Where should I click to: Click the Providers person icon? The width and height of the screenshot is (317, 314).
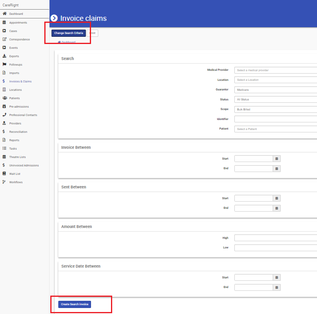(4, 123)
